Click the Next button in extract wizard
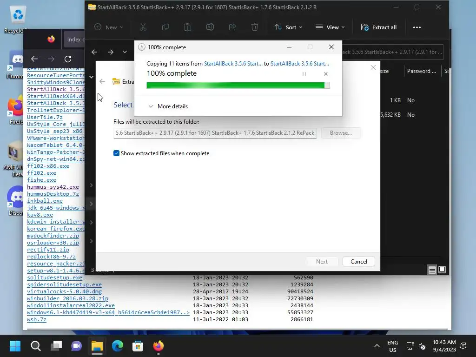 click(322, 262)
